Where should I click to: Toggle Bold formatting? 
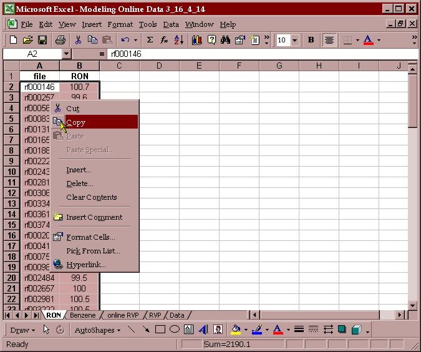click(x=311, y=40)
